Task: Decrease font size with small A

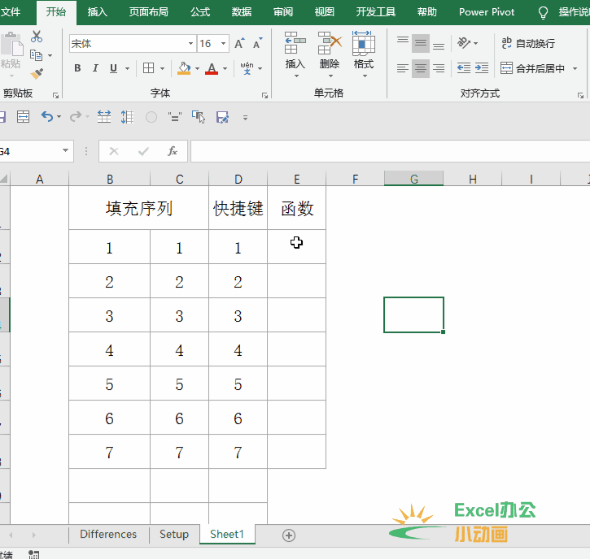Action: 258,44
